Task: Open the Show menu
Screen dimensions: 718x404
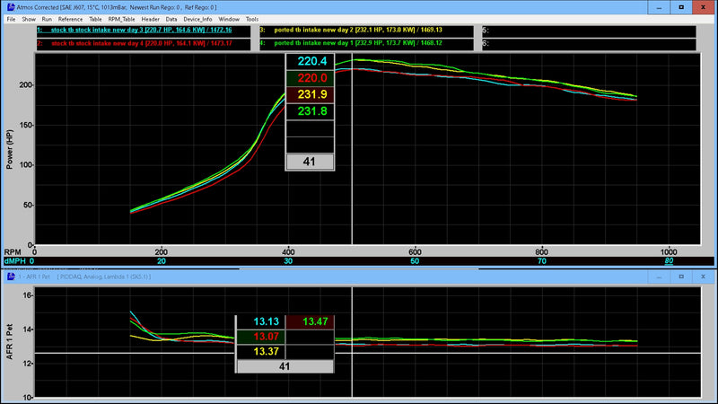Action: [x=29, y=18]
